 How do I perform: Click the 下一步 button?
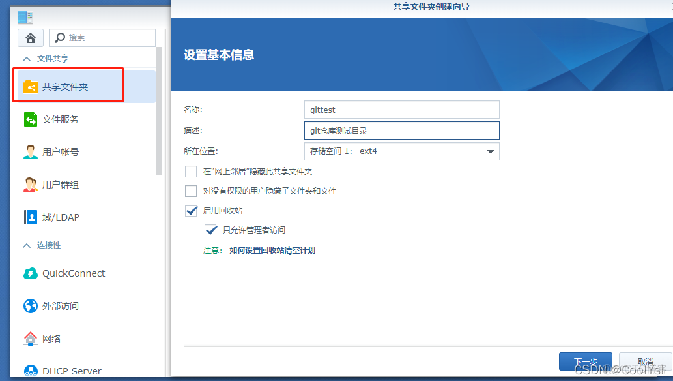click(585, 361)
